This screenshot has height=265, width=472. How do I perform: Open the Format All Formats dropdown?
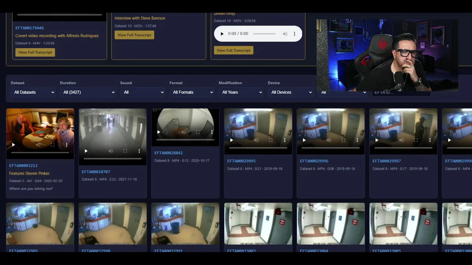click(x=192, y=92)
